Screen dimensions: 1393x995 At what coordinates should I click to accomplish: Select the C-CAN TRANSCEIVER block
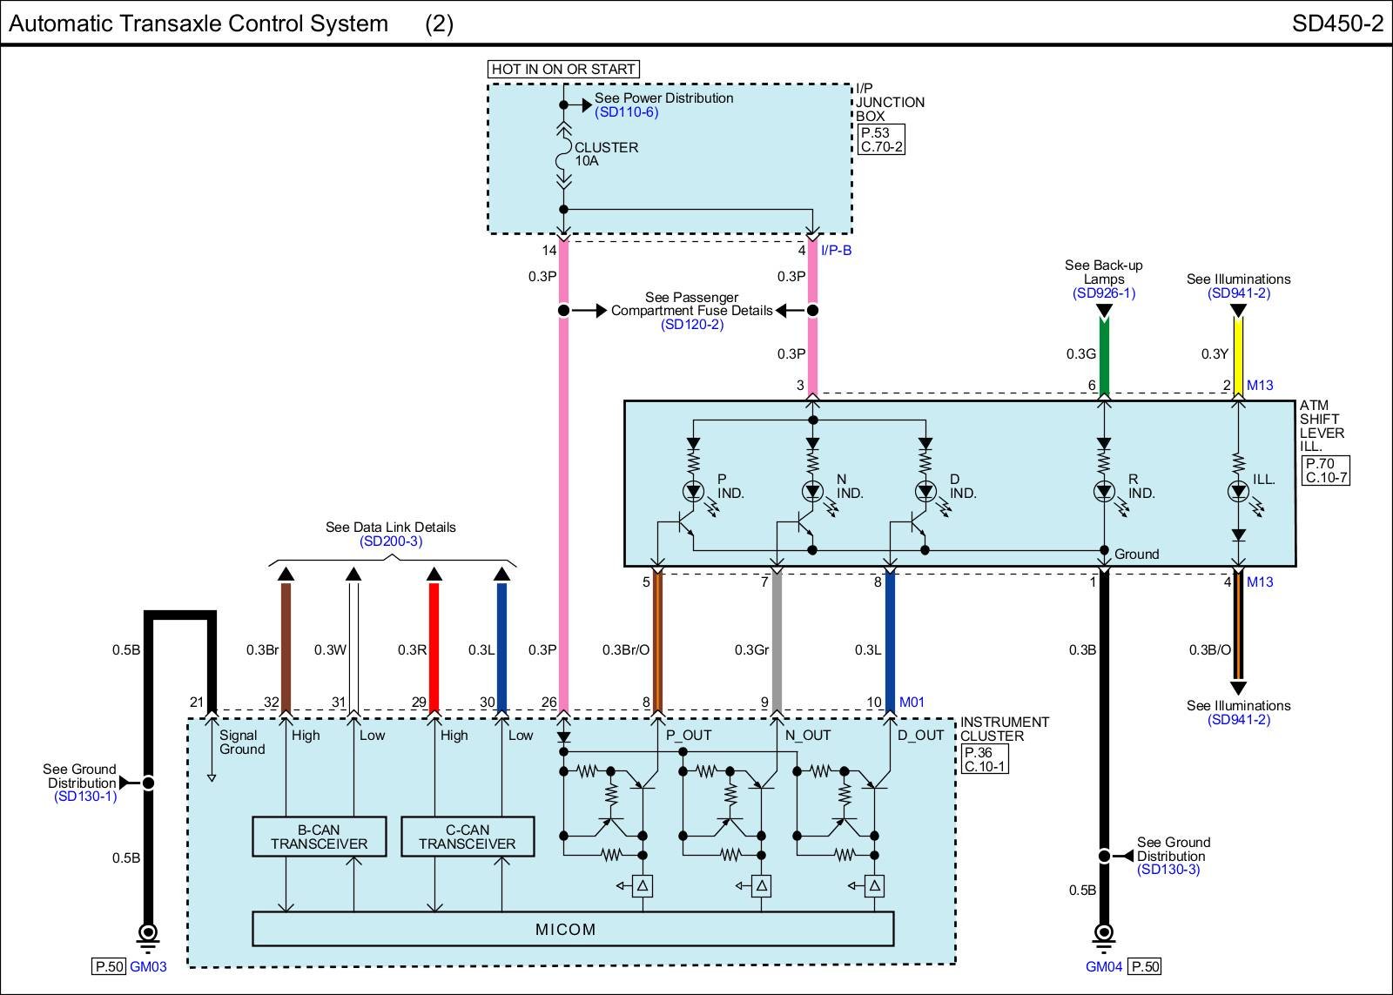click(x=468, y=837)
